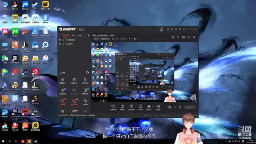
Task: Click the gift box icon above preview
Action: pyautogui.click(x=173, y=37)
